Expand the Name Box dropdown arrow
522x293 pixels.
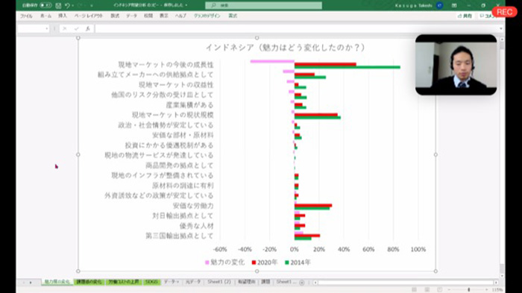point(46,28)
